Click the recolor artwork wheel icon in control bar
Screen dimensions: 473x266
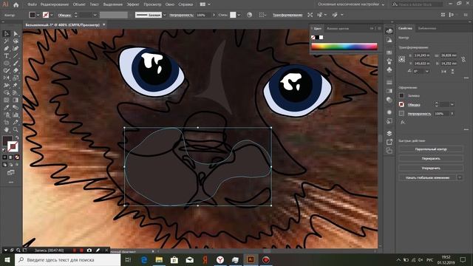[x=249, y=15]
